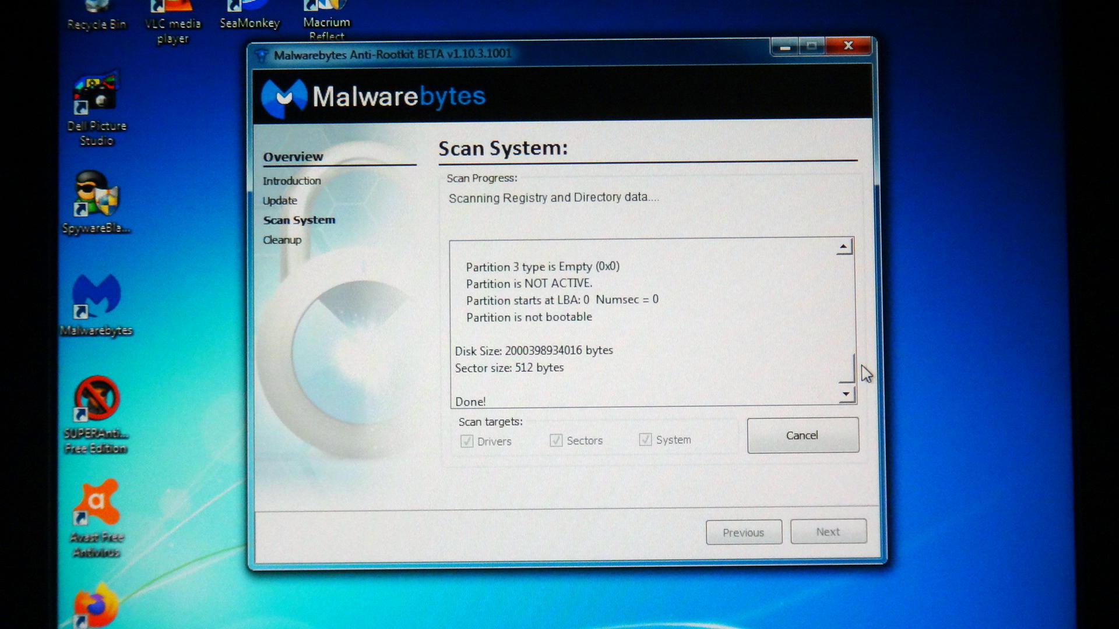The height and width of the screenshot is (629, 1119).
Task: Open the Recycle Bin desktop icon
Action: pyautogui.click(x=97, y=15)
